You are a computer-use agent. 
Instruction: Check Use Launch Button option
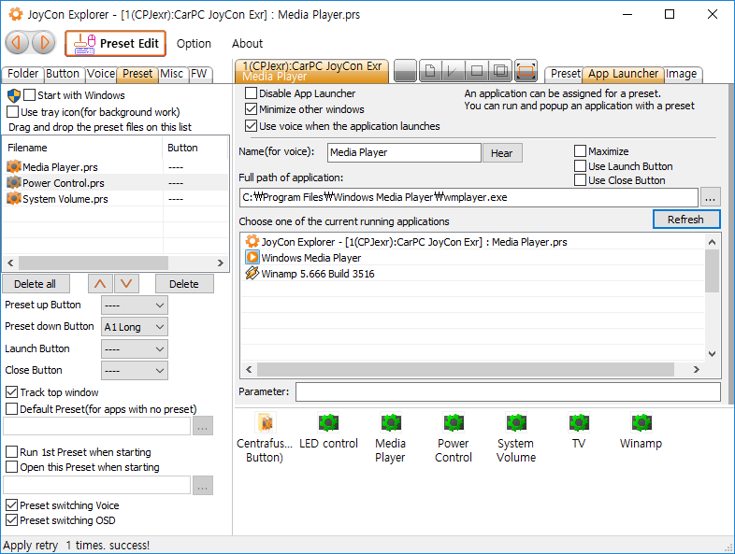(581, 166)
